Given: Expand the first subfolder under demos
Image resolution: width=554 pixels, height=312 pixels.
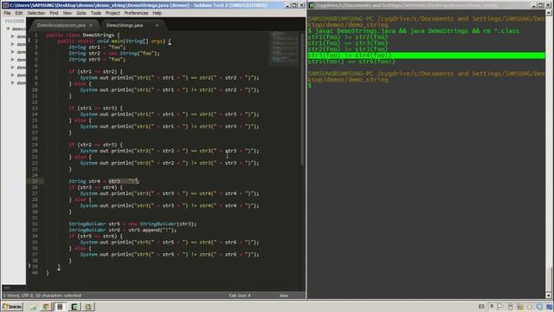Looking at the screenshot, I should point(13,36).
